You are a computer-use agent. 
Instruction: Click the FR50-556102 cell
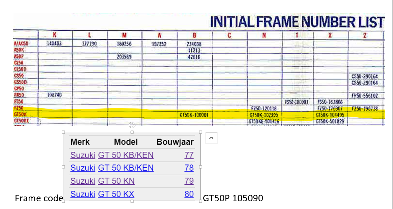pos(365,96)
